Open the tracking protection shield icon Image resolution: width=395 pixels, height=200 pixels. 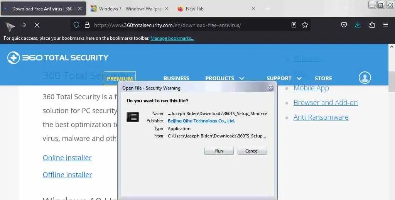click(x=76, y=25)
